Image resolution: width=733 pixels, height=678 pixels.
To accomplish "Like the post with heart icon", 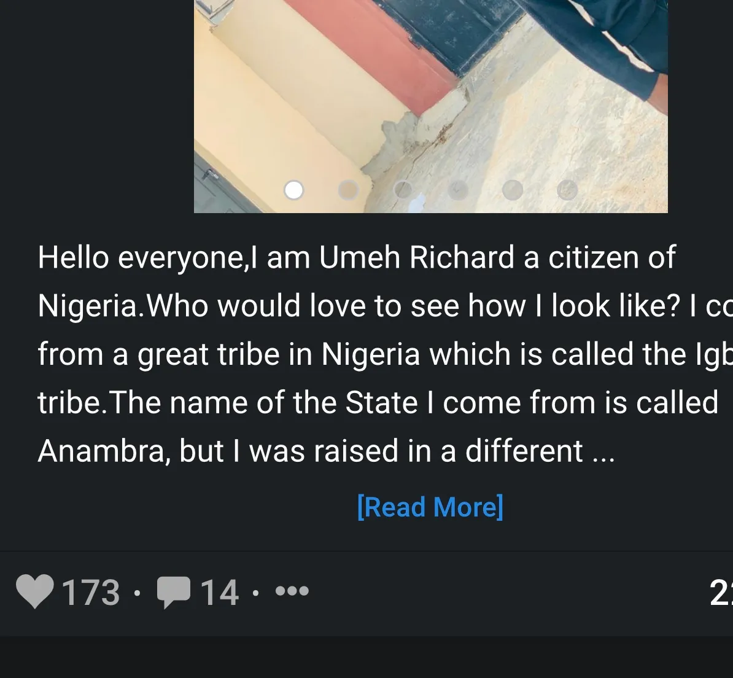I will 34,591.
